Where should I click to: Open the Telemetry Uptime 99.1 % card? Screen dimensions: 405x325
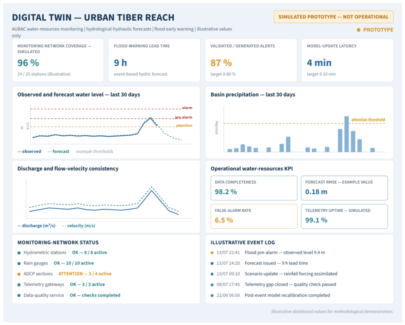(x=344, y=216)
